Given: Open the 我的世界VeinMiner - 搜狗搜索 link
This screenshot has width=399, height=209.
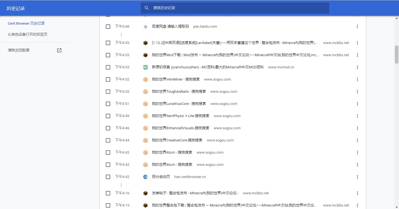Looking at the screenshot, I should 176,79.
